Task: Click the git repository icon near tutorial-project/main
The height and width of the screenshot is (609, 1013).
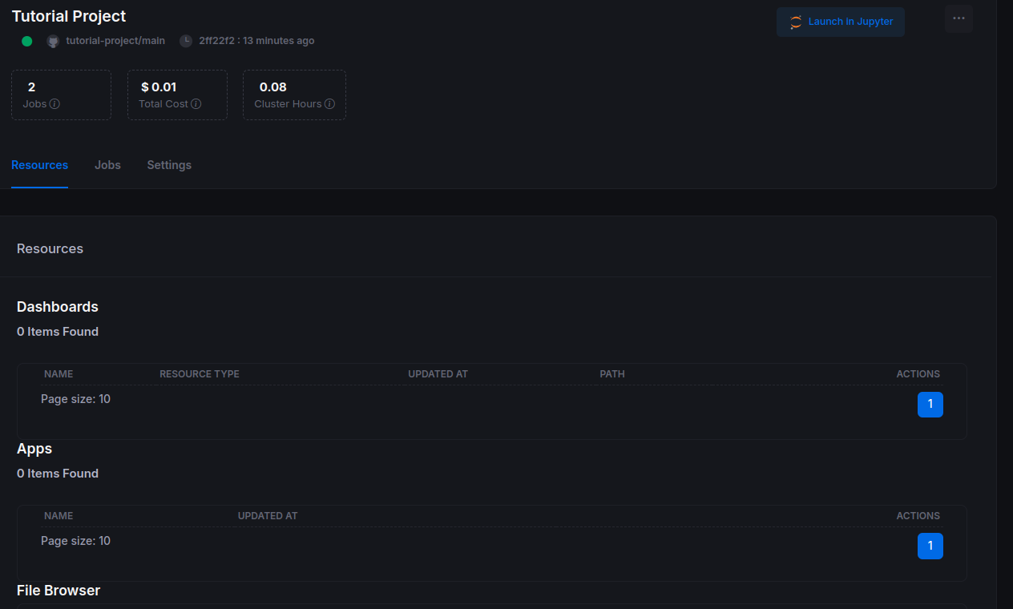Action: click(x=53, y=41)
